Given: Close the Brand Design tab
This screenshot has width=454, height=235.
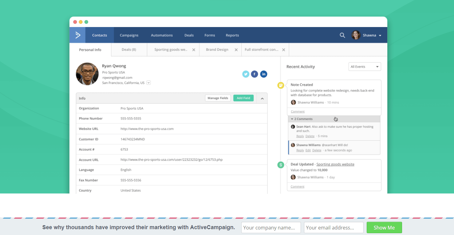Looking at the screenshot, I should click(236, 50).
